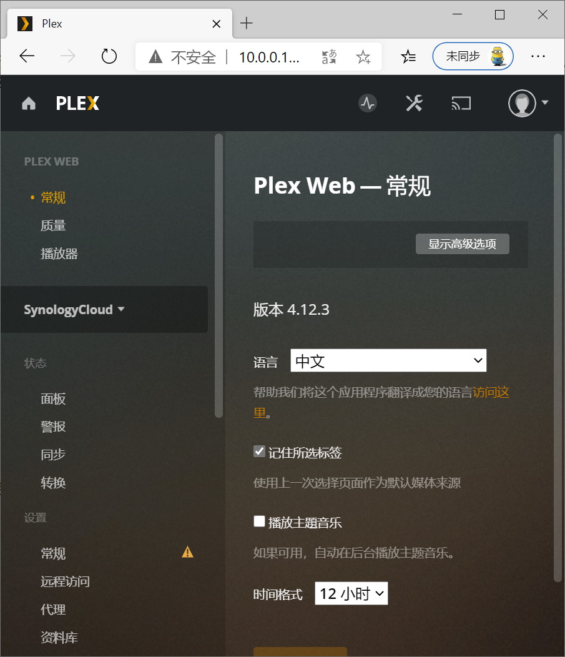The height and width of the screenshot is (657, 565).
Task: Close the Plex browser tab
Action: pos(217,24)
